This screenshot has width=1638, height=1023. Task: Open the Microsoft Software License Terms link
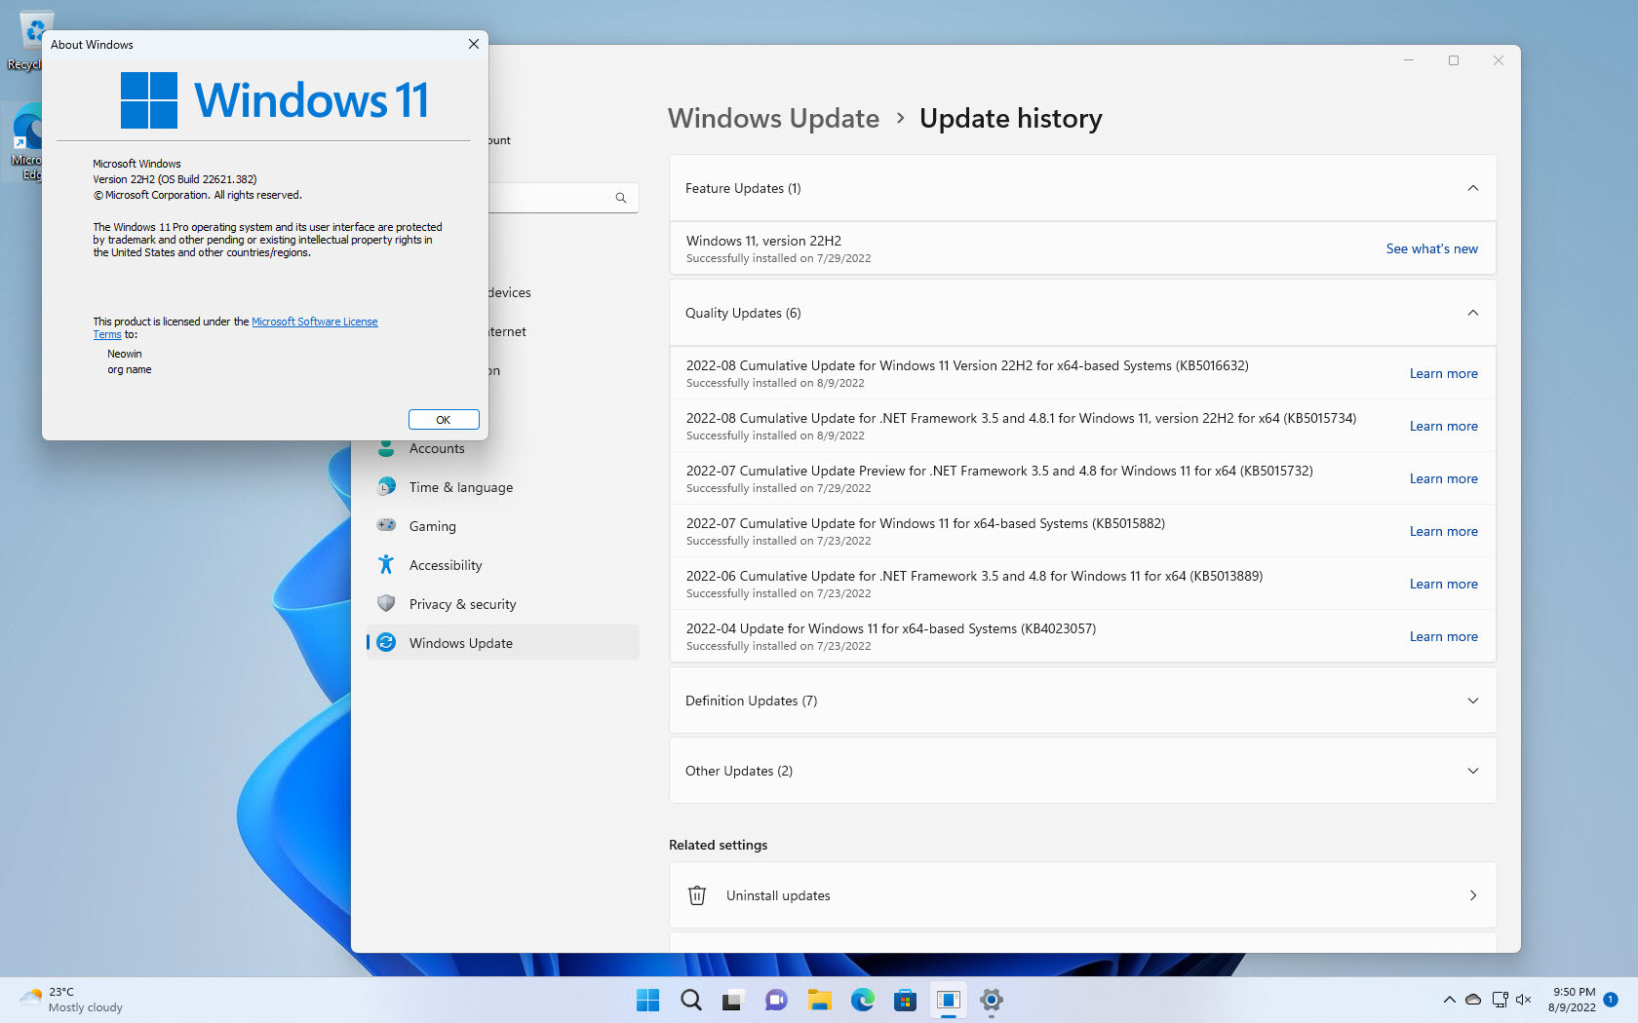pos(315,322)
